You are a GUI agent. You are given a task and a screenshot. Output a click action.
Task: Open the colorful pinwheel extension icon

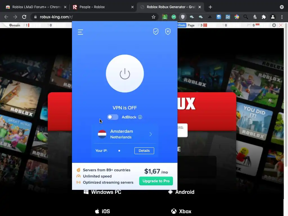coord(237,17)
